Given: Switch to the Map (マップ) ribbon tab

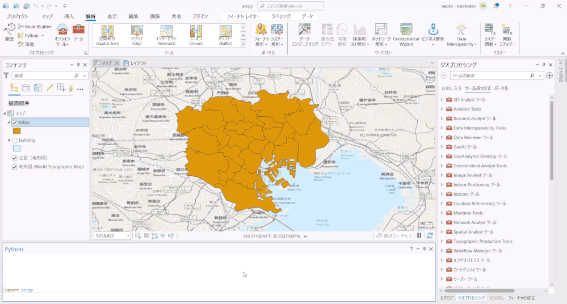Looking at the screenshot, I should (x=47, y=16).
